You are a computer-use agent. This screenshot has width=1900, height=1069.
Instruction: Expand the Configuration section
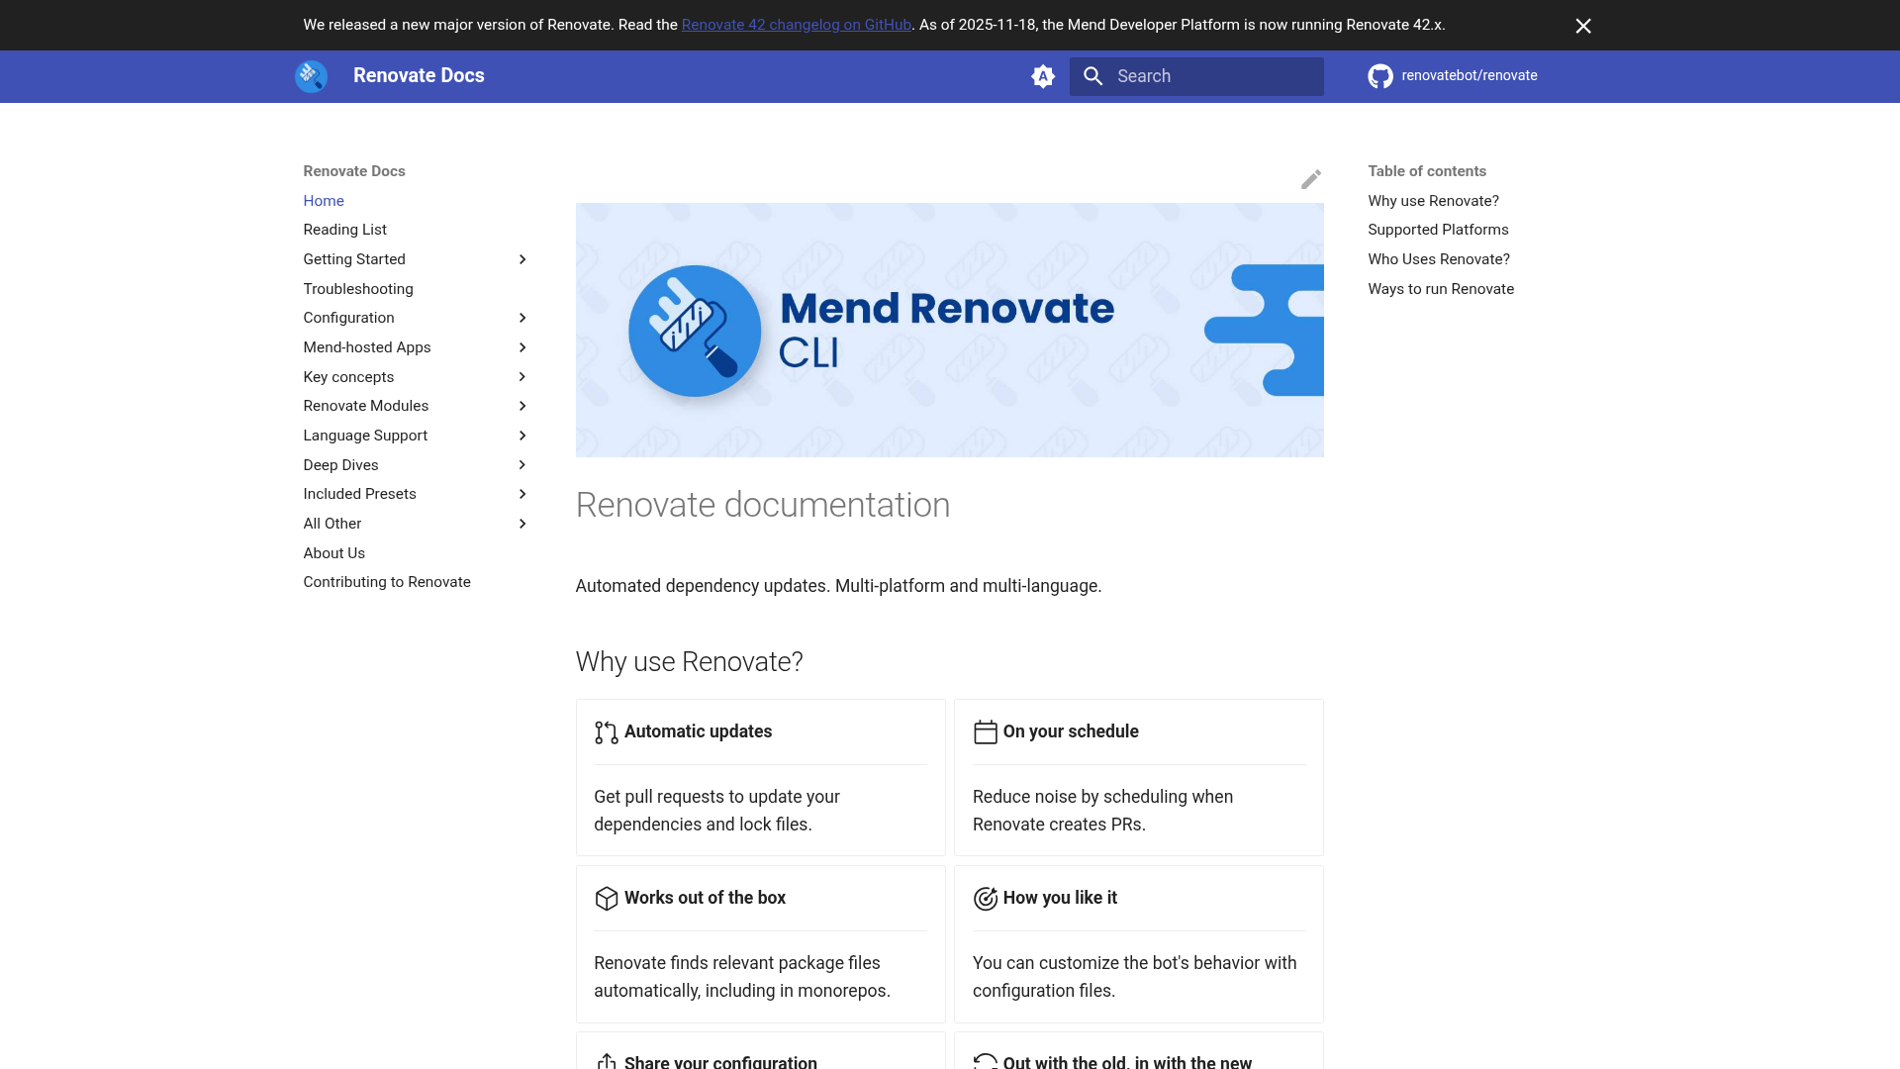click(x=522, y=318)
